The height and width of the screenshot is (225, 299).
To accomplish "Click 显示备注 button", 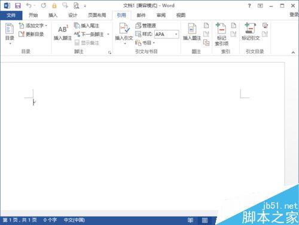I will pos(87,42).
